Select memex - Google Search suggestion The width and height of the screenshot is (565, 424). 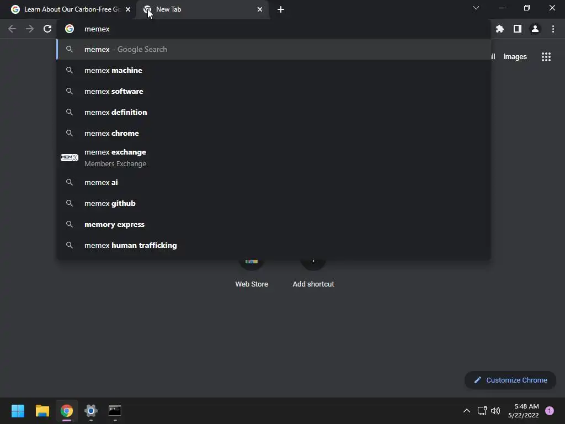coord(274,49)
